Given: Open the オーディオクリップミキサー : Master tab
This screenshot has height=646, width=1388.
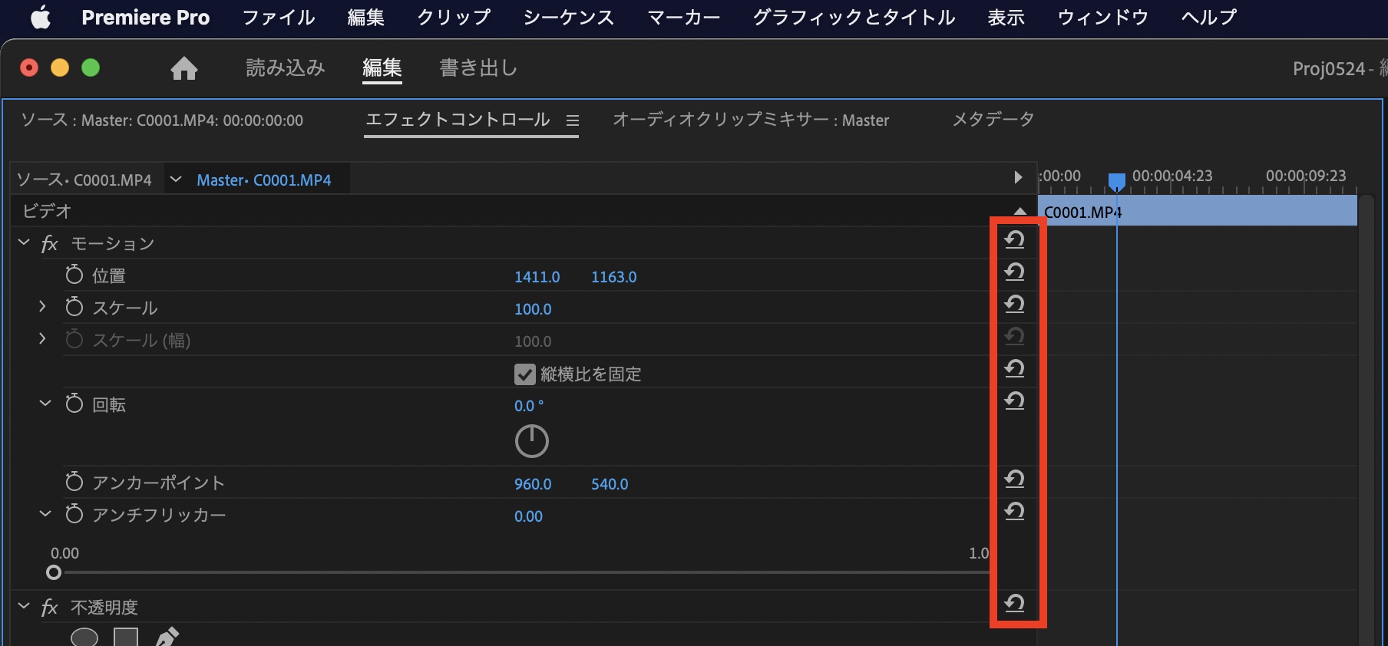Looking at the screenshot, I should pyautogui.click(x=751, y=120).
